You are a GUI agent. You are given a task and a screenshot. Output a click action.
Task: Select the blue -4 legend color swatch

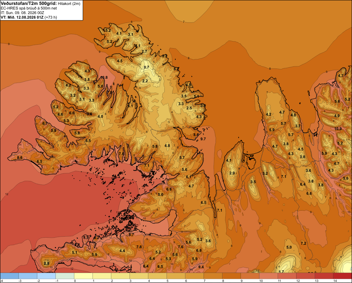(9, 276)
